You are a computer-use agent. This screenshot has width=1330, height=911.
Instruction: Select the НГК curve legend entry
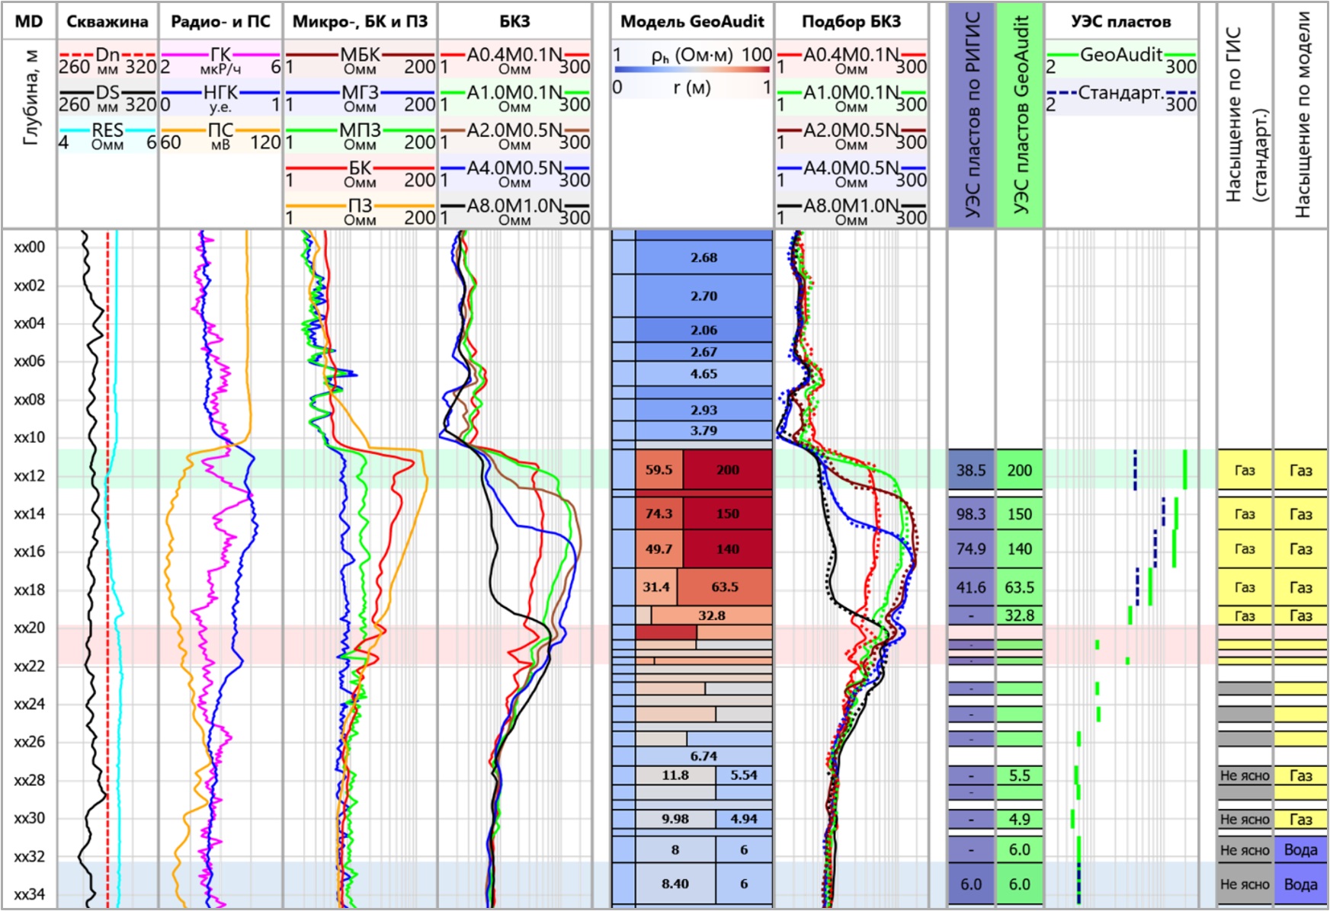tap(220, 93)
